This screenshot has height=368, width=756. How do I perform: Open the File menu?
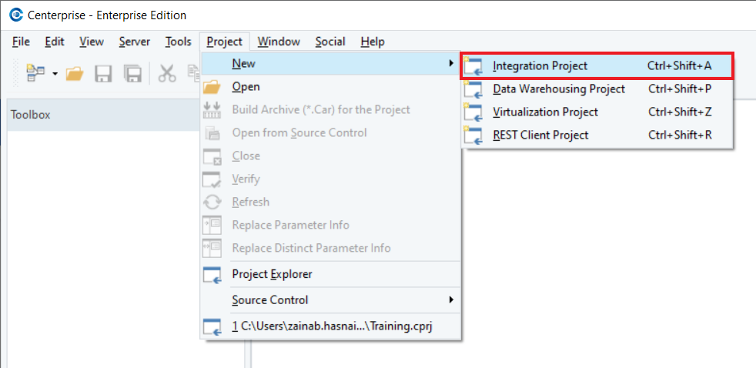(21, 42)
